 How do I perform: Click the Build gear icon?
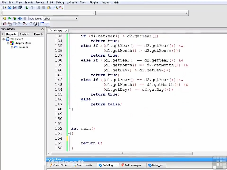[5, 18]
